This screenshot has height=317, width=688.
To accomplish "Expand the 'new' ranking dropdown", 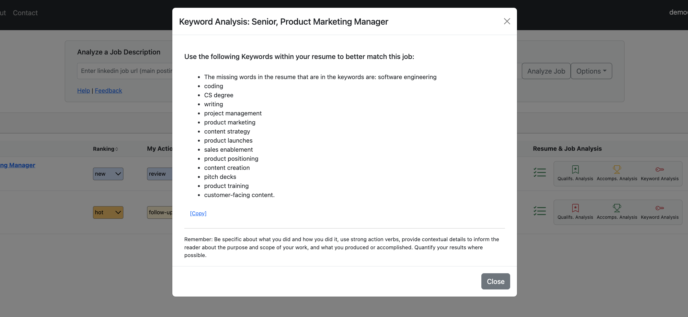I will [108, 174].
